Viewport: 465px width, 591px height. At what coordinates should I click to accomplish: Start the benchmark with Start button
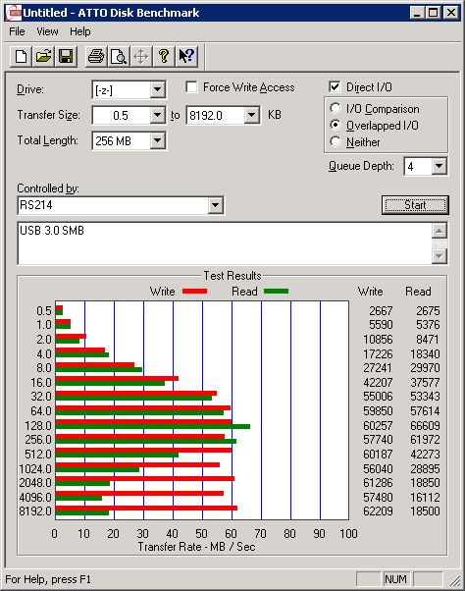tap(415, 205)
